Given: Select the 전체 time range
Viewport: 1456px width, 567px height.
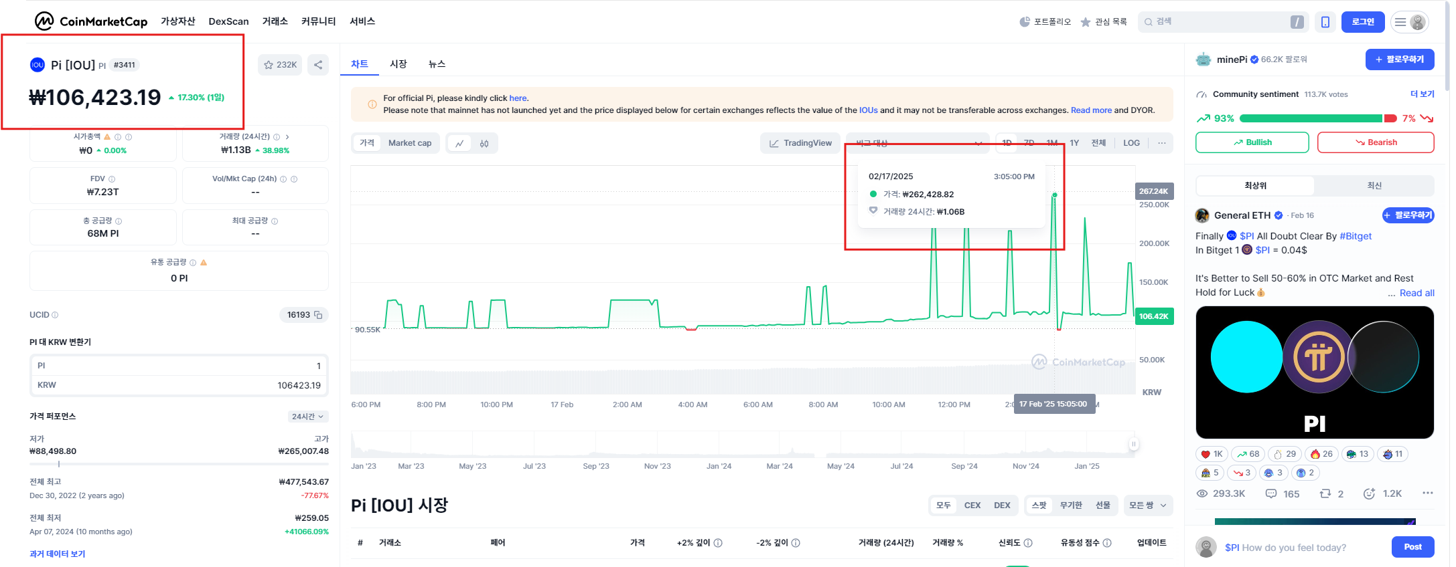Looking at the screenshot, I should [1098, 143].
